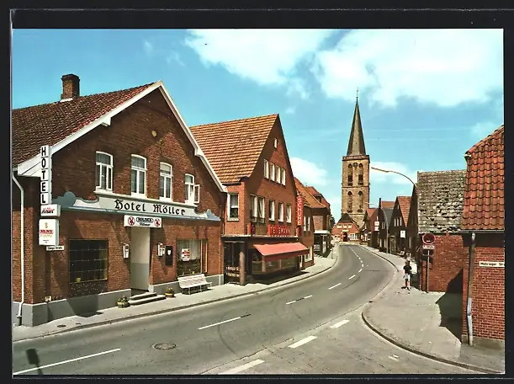
Task: Click the hotel entrance doorway
Action: (x=140, y=259)
